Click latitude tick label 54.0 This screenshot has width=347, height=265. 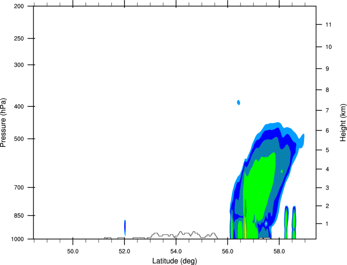176,252
